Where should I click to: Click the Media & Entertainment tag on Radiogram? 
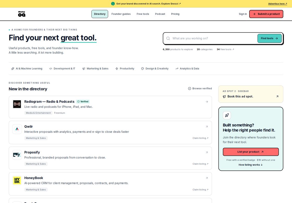[38, 113]
